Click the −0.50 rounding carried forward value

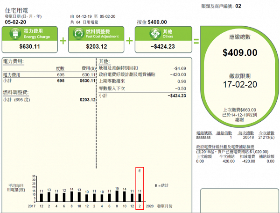[x=181, y=88]
